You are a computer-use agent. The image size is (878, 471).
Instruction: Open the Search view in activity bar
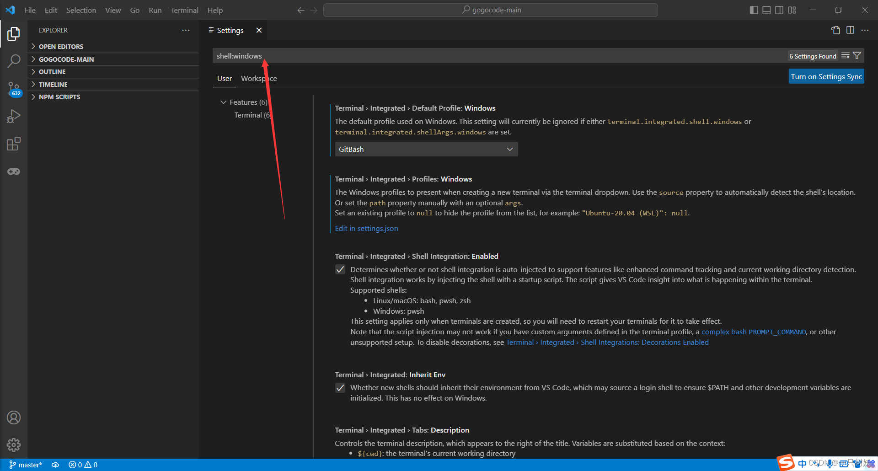14,60
